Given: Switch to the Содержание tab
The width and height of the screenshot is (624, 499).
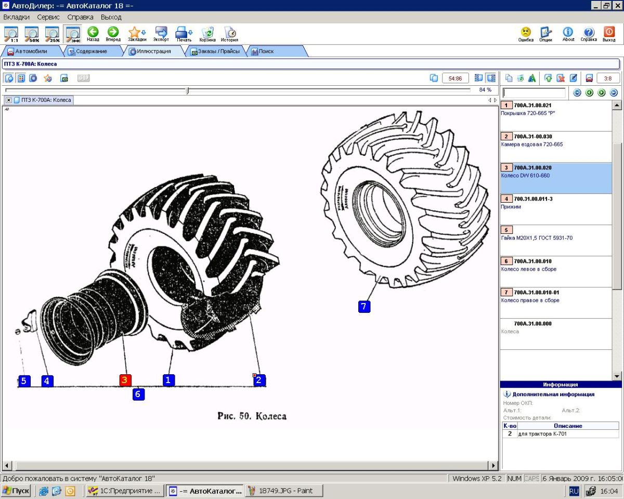Looking at the screenshot, I should pyautogui.click(x=91, y=51).
